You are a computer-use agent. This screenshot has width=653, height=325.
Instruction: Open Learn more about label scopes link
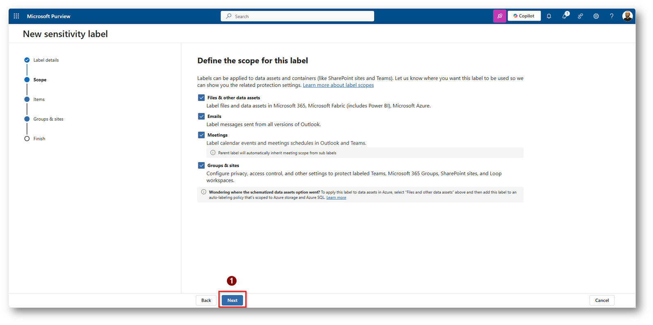point(338,85)
